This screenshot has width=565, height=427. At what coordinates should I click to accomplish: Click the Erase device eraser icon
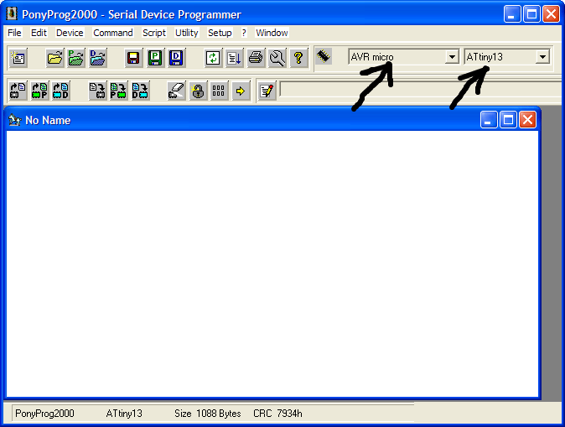coord(176,91)
